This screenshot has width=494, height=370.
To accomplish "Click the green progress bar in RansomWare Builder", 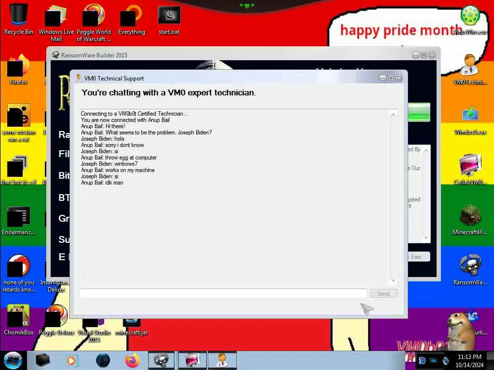I will (419, 112).
